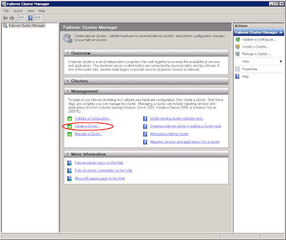
Task: Open Microsoft support page on the Web
Action: pyautogui.click(x=100, y=178)
